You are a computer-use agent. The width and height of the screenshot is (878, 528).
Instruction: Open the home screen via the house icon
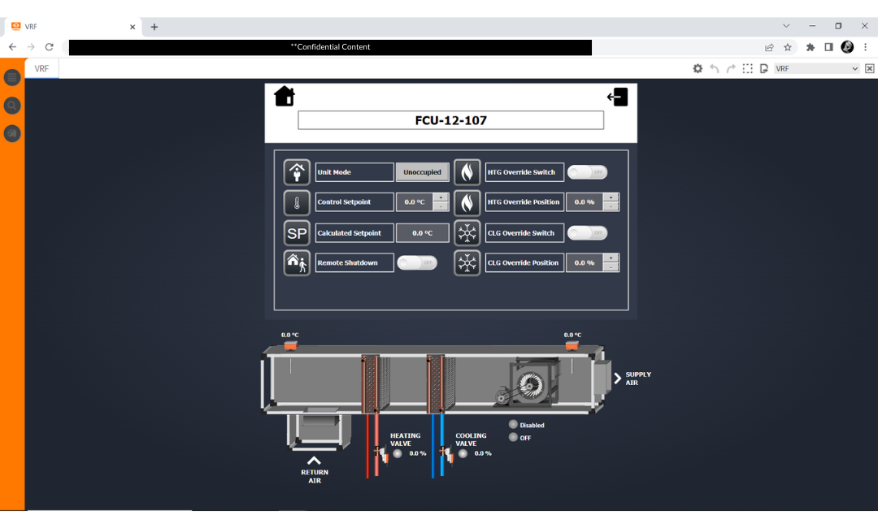[284, 96]
